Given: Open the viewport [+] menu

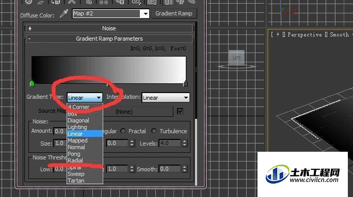Looking at the screenshot, I should click(278, 34).
